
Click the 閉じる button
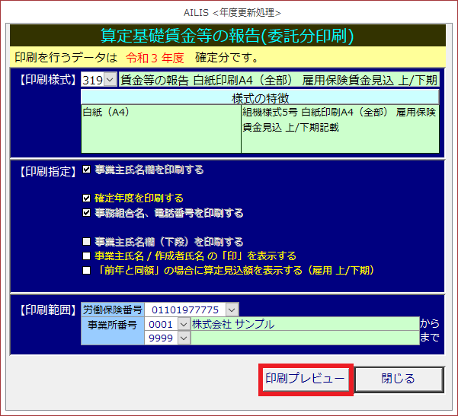(x=399, y=379)
